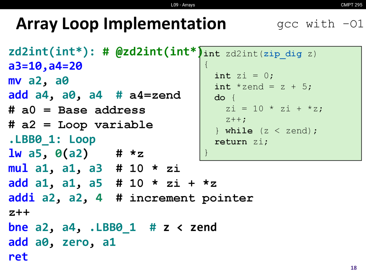
Task: Click the 'return zi;' line in C code
Action: click(241, 142)
